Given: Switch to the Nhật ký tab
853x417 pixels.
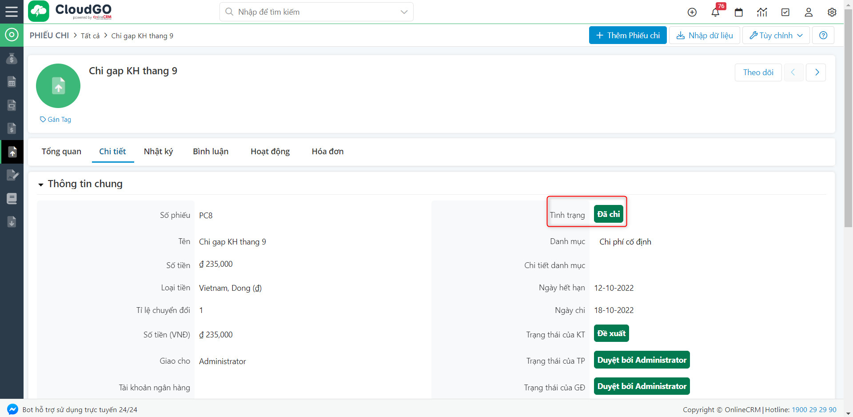Looking at the screenshot, I should click(158, 151).
